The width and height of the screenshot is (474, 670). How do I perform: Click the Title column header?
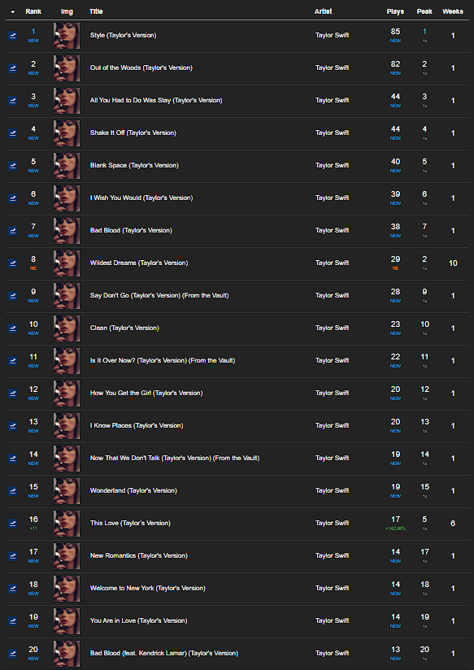coord(96,11)
